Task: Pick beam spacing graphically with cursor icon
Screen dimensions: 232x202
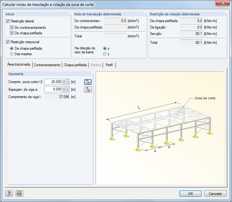Action: pyautogui.click(x=88, y=90)
